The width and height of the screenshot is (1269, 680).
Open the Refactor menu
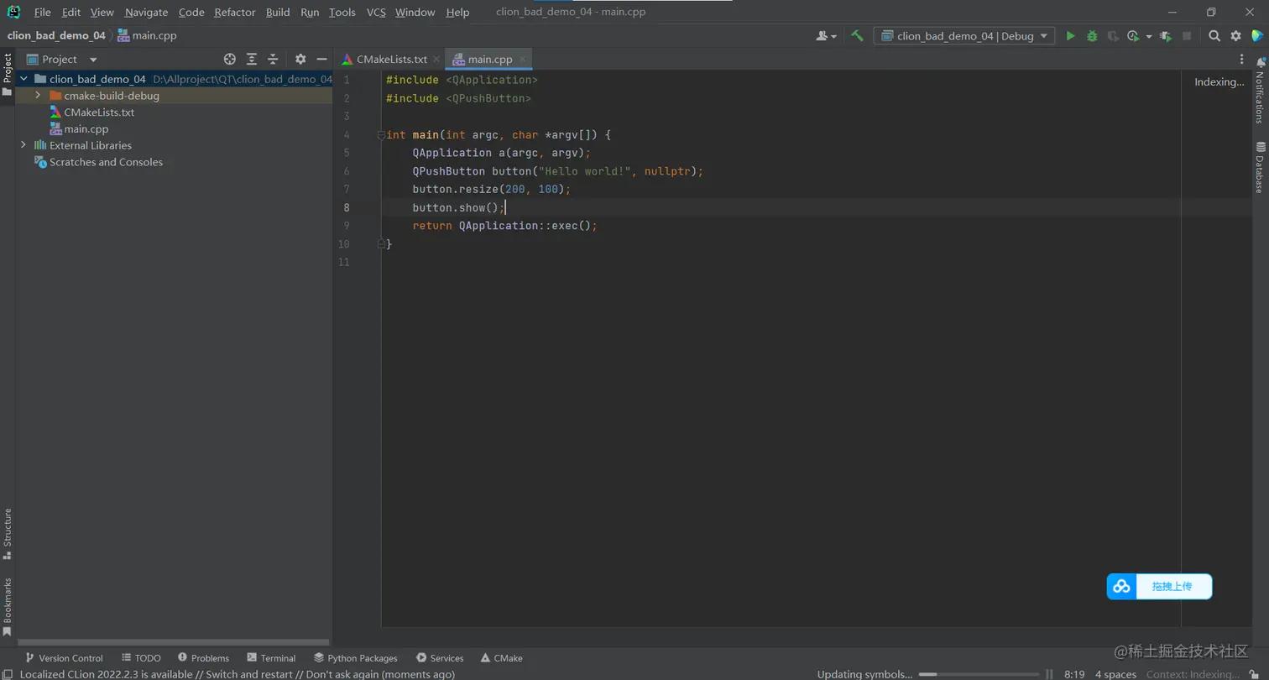[x=234, y=13]
